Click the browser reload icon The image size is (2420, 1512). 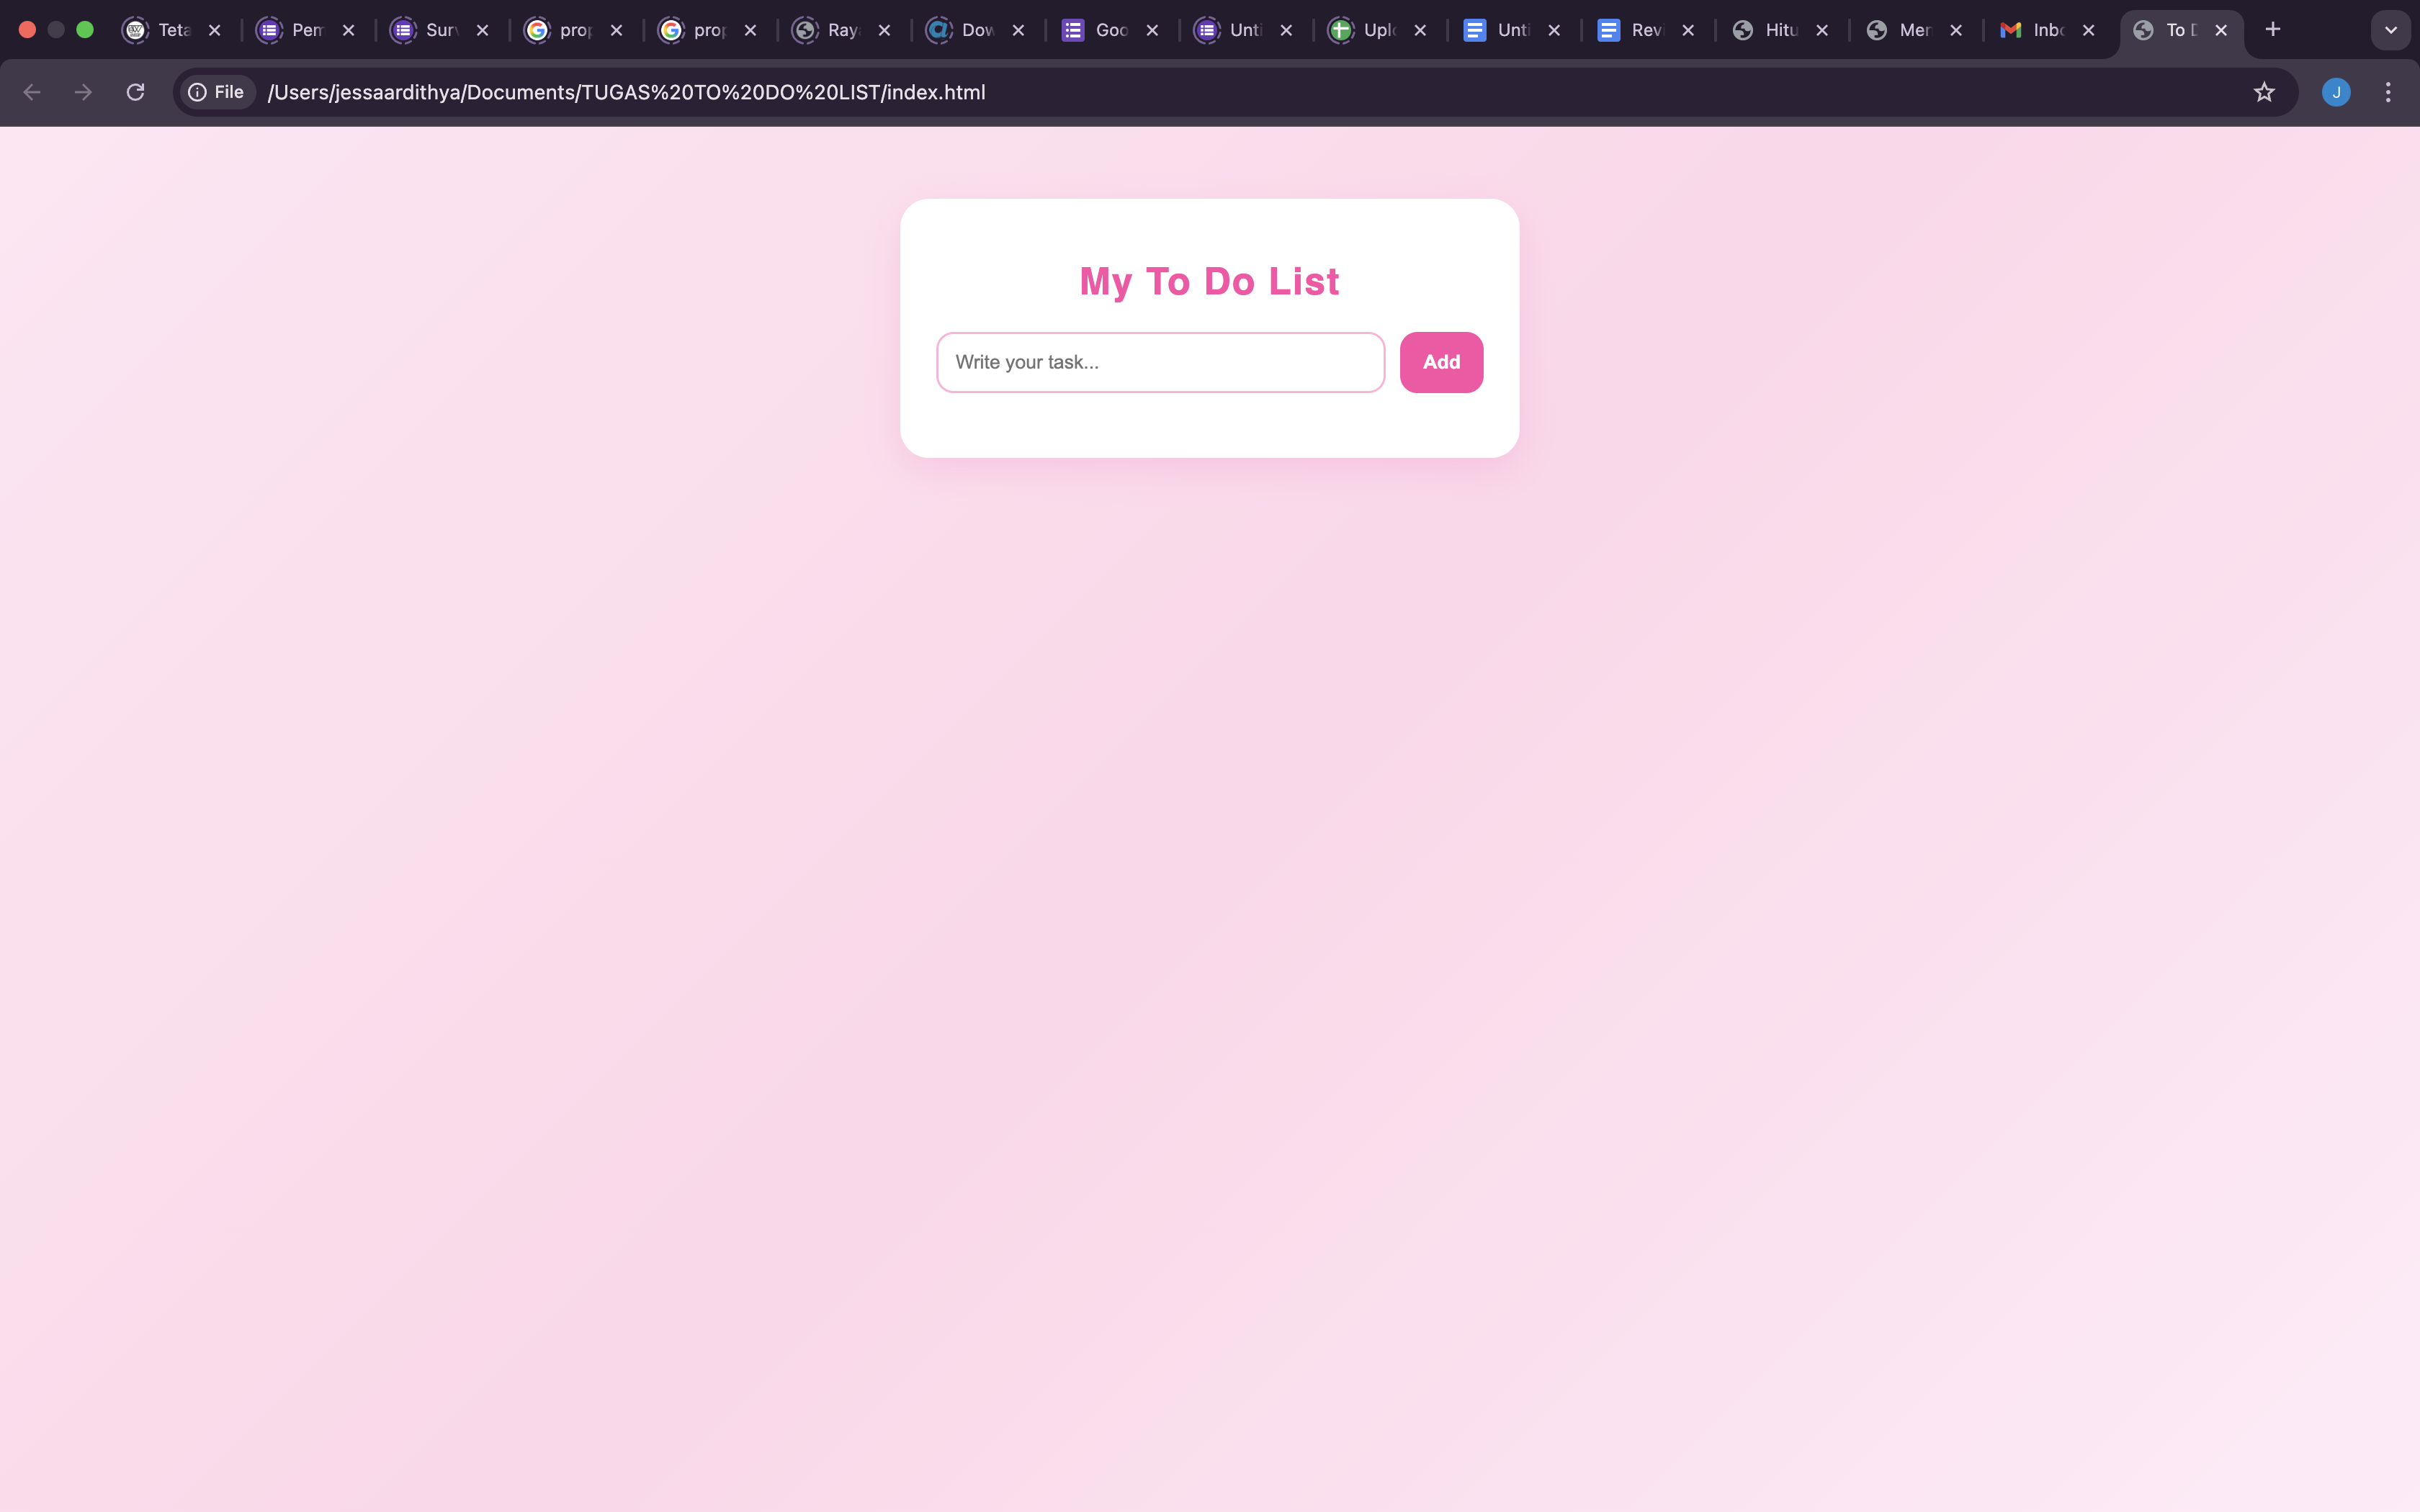coord(135,92)
